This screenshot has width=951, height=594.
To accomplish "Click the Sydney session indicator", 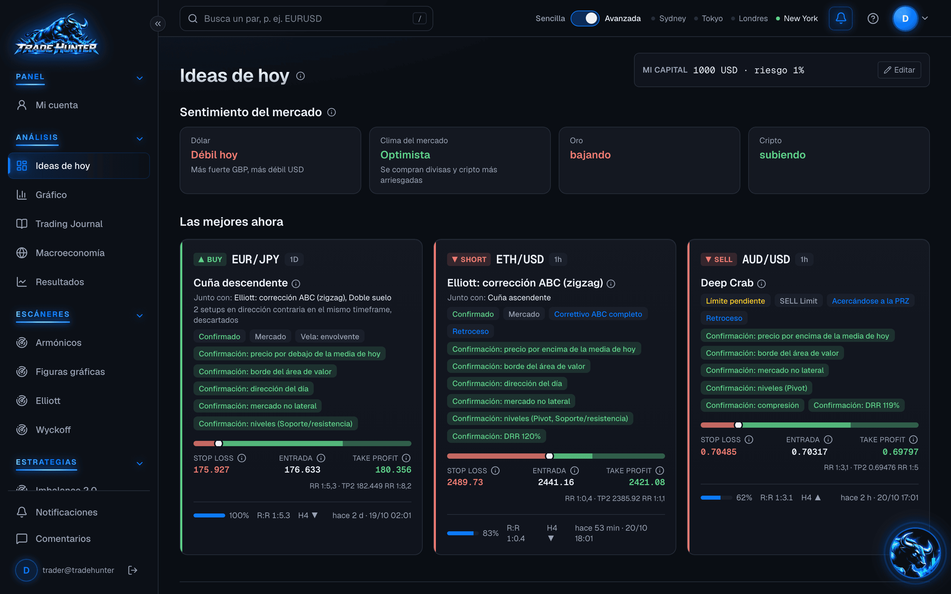I will (668, 18).
